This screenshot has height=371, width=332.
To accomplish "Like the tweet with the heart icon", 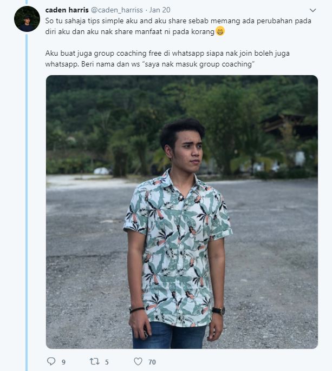I will tap(138, 361).
